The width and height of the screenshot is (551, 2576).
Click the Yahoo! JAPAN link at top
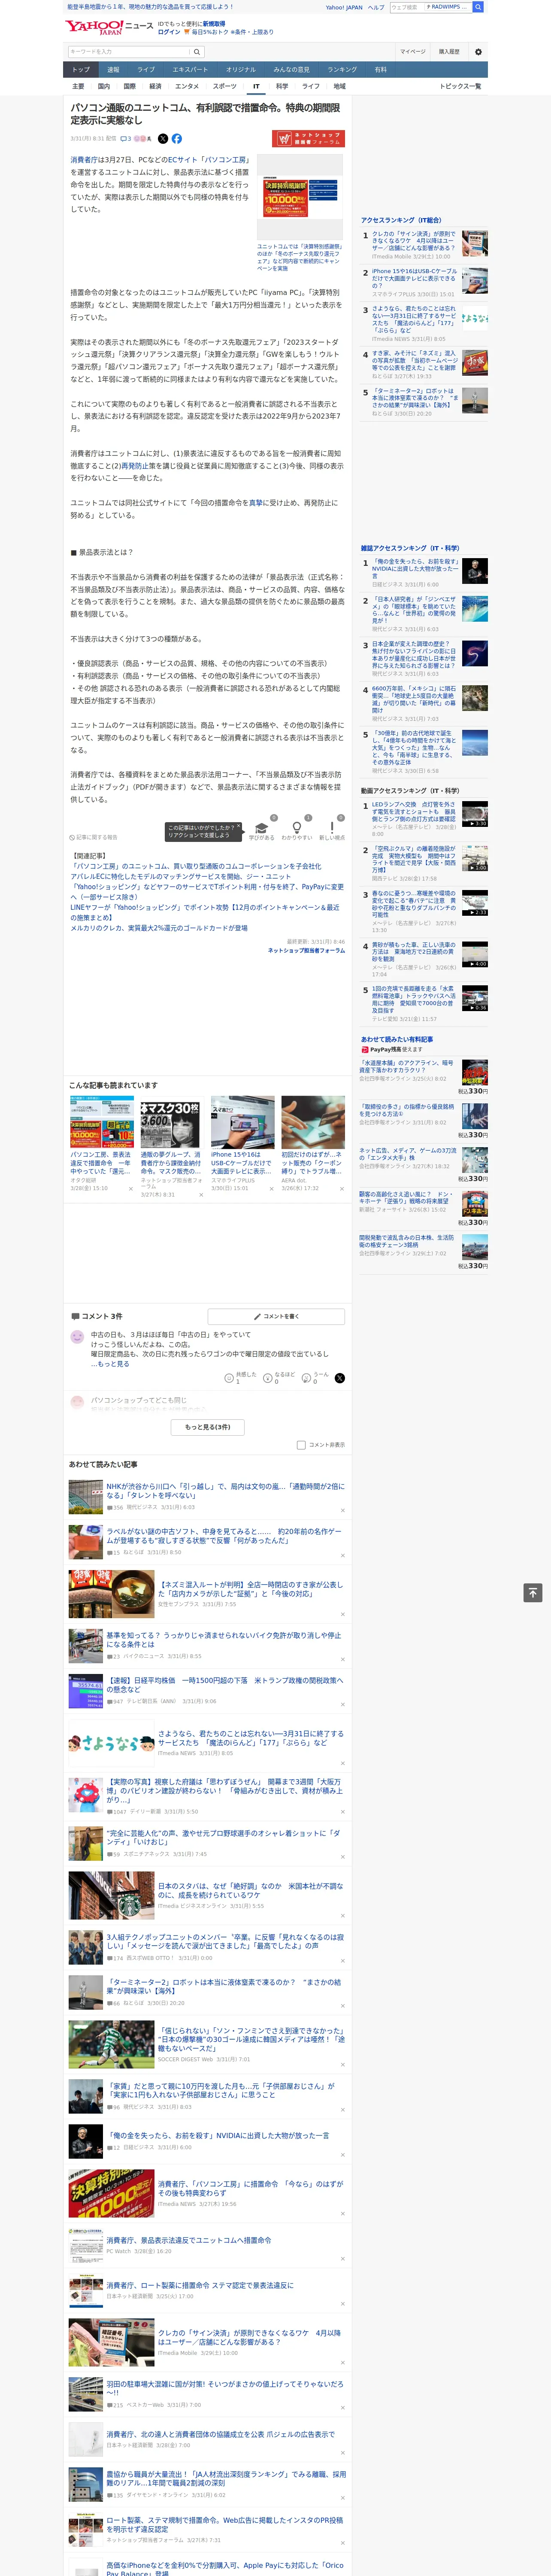coord(344,7)
